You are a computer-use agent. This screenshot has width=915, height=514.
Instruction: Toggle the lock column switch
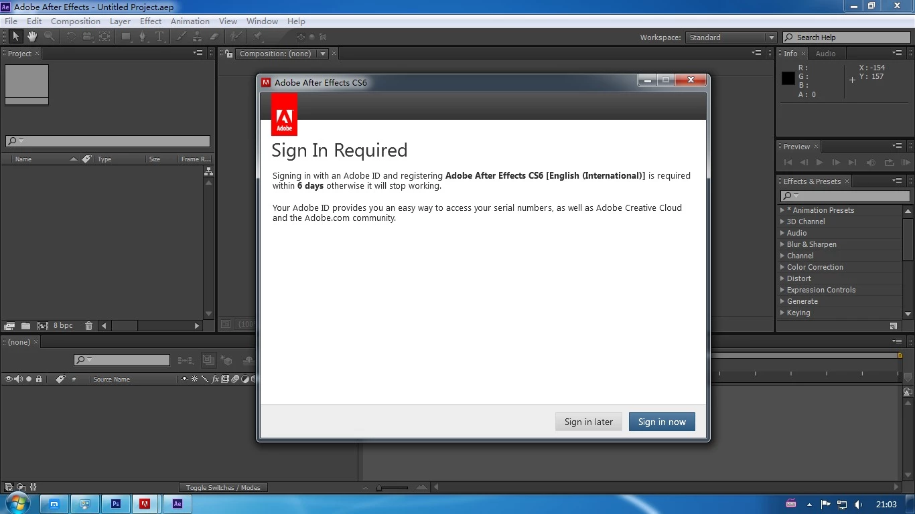pos(39,379)
